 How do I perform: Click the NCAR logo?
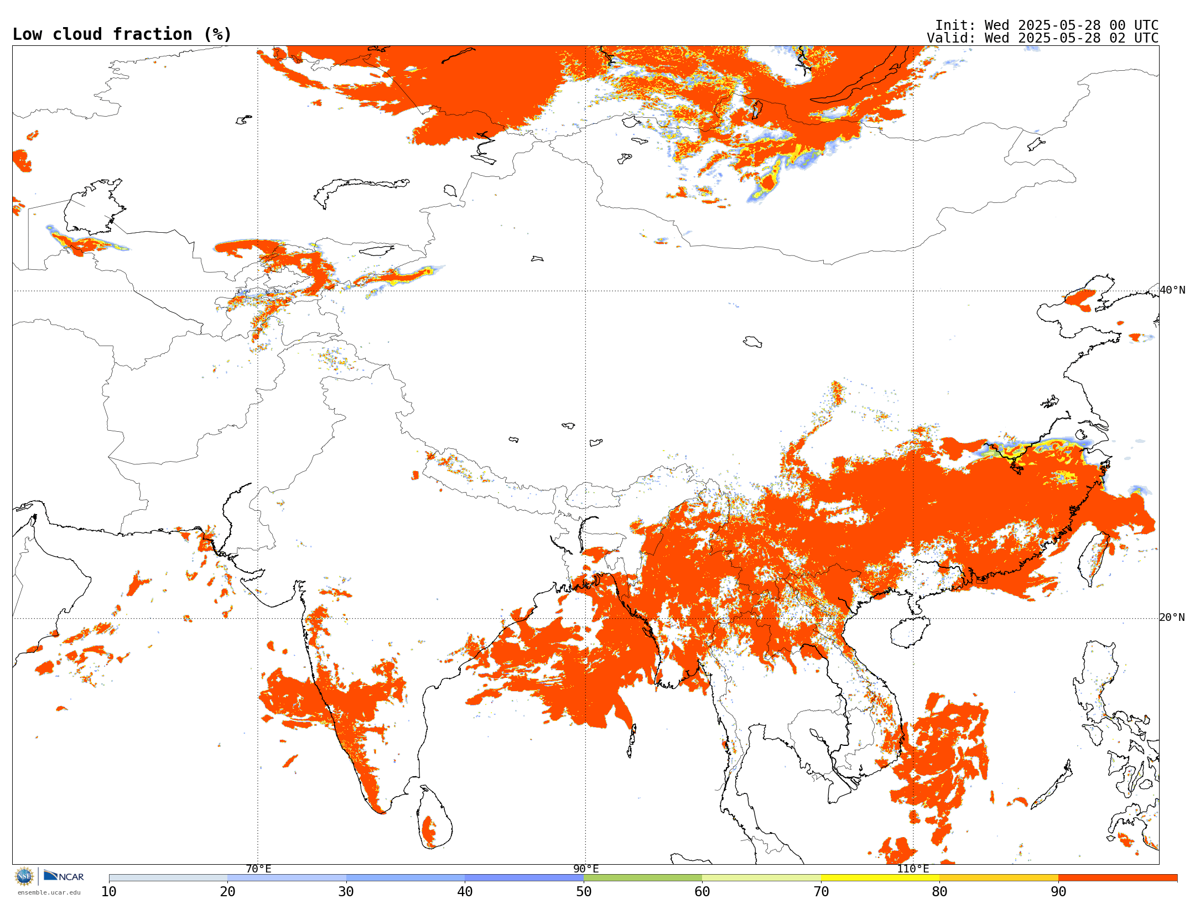(64, 876)
